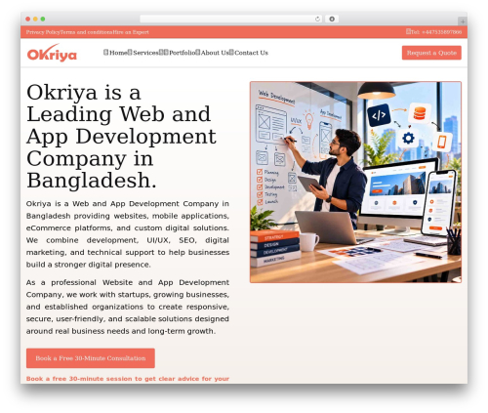This screenshot has height=413, width=488.
Task: Click the icon before Portfolio menu item
Action: tap(166, 53)
